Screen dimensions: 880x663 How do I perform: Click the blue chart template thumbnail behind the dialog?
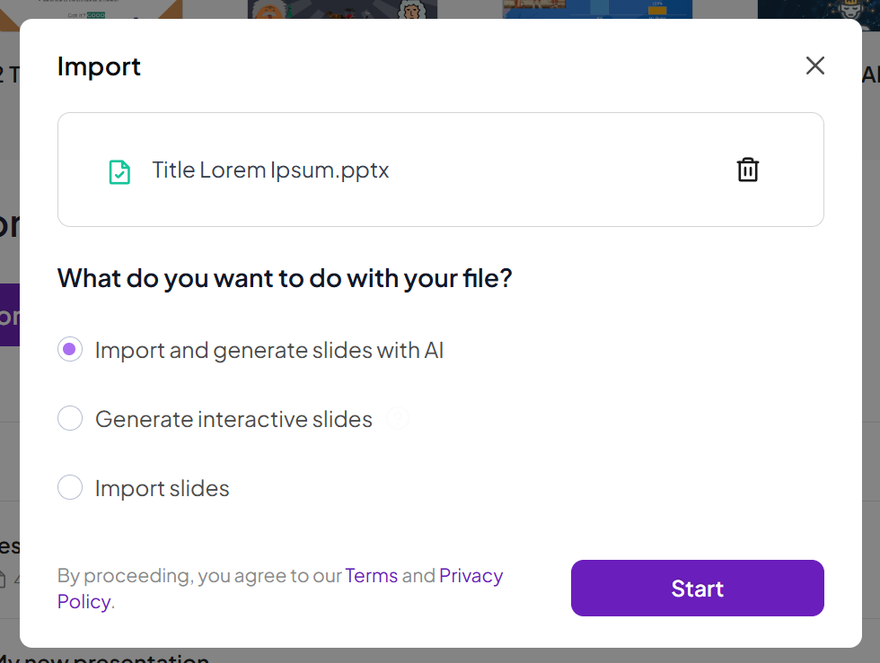(596, 9)
